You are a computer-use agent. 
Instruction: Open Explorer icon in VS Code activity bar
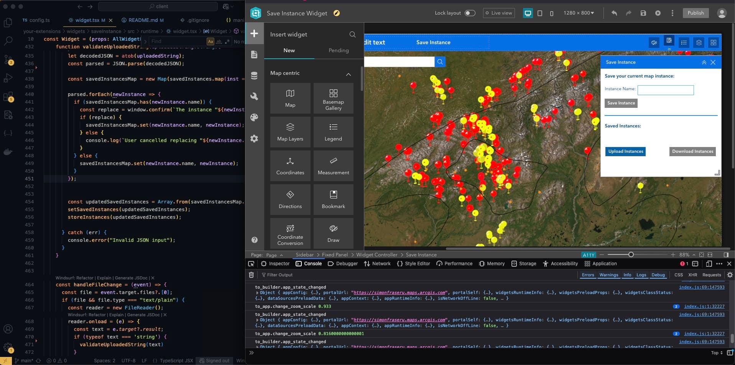pyautogui.click(x=8, y=23)
